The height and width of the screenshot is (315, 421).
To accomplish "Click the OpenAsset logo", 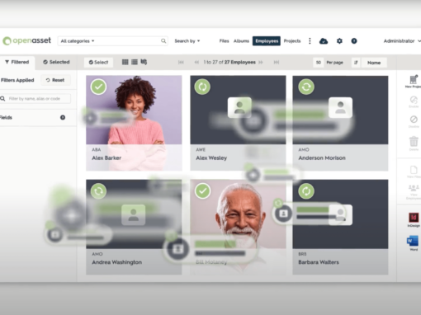I will pyautogui.click(x=26, y=40).
